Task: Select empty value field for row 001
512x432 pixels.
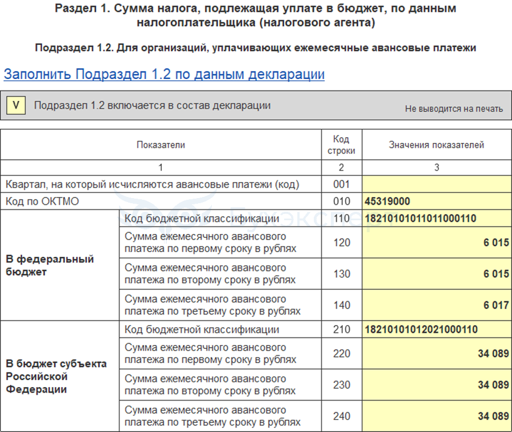Action: 437,184
